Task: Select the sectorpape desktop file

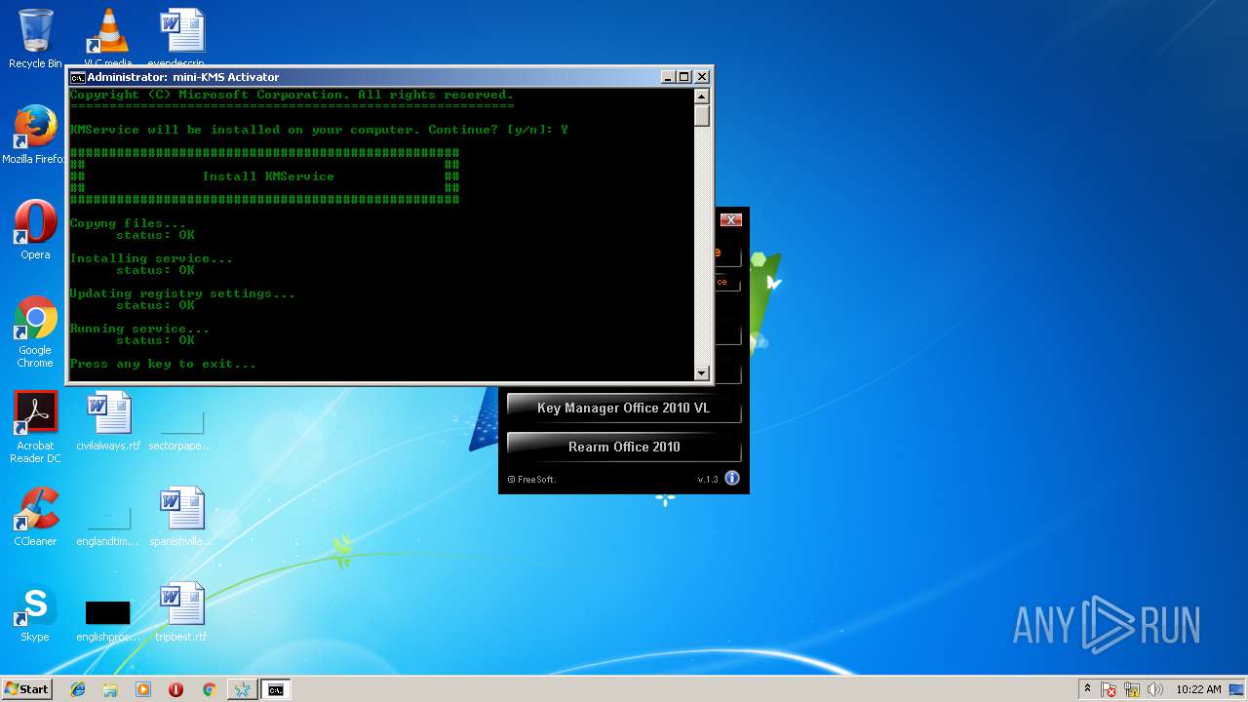Action: click(181, 429)
